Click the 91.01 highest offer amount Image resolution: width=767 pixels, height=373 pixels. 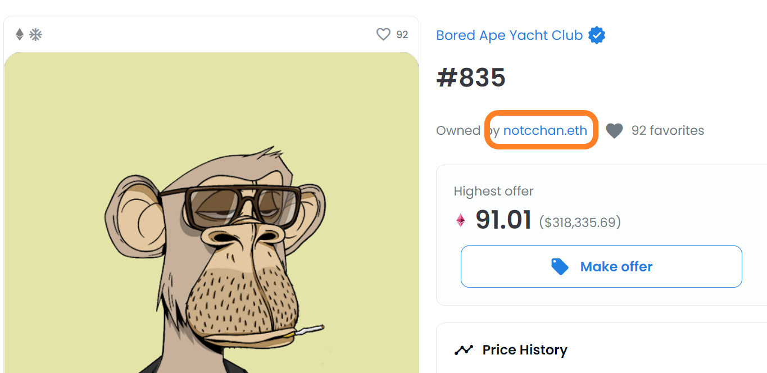click(503, 220)
